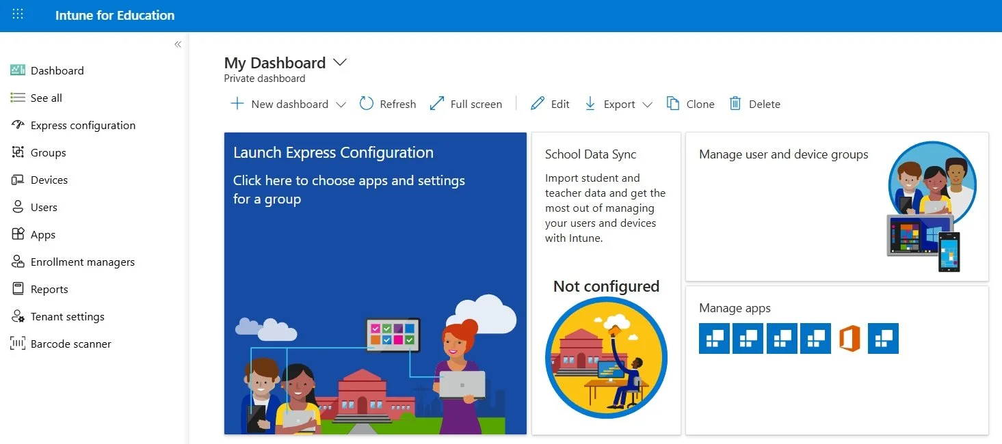Image resolution: width=1002 pixels, height=444 pixels.
Task: Click the second blue app icon in Manage apps
Action: (748, 338)
